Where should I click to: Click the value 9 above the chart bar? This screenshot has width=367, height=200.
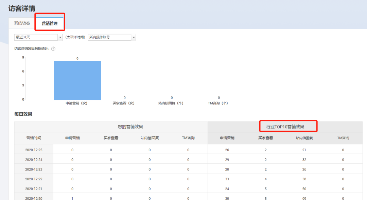(77, 59)
